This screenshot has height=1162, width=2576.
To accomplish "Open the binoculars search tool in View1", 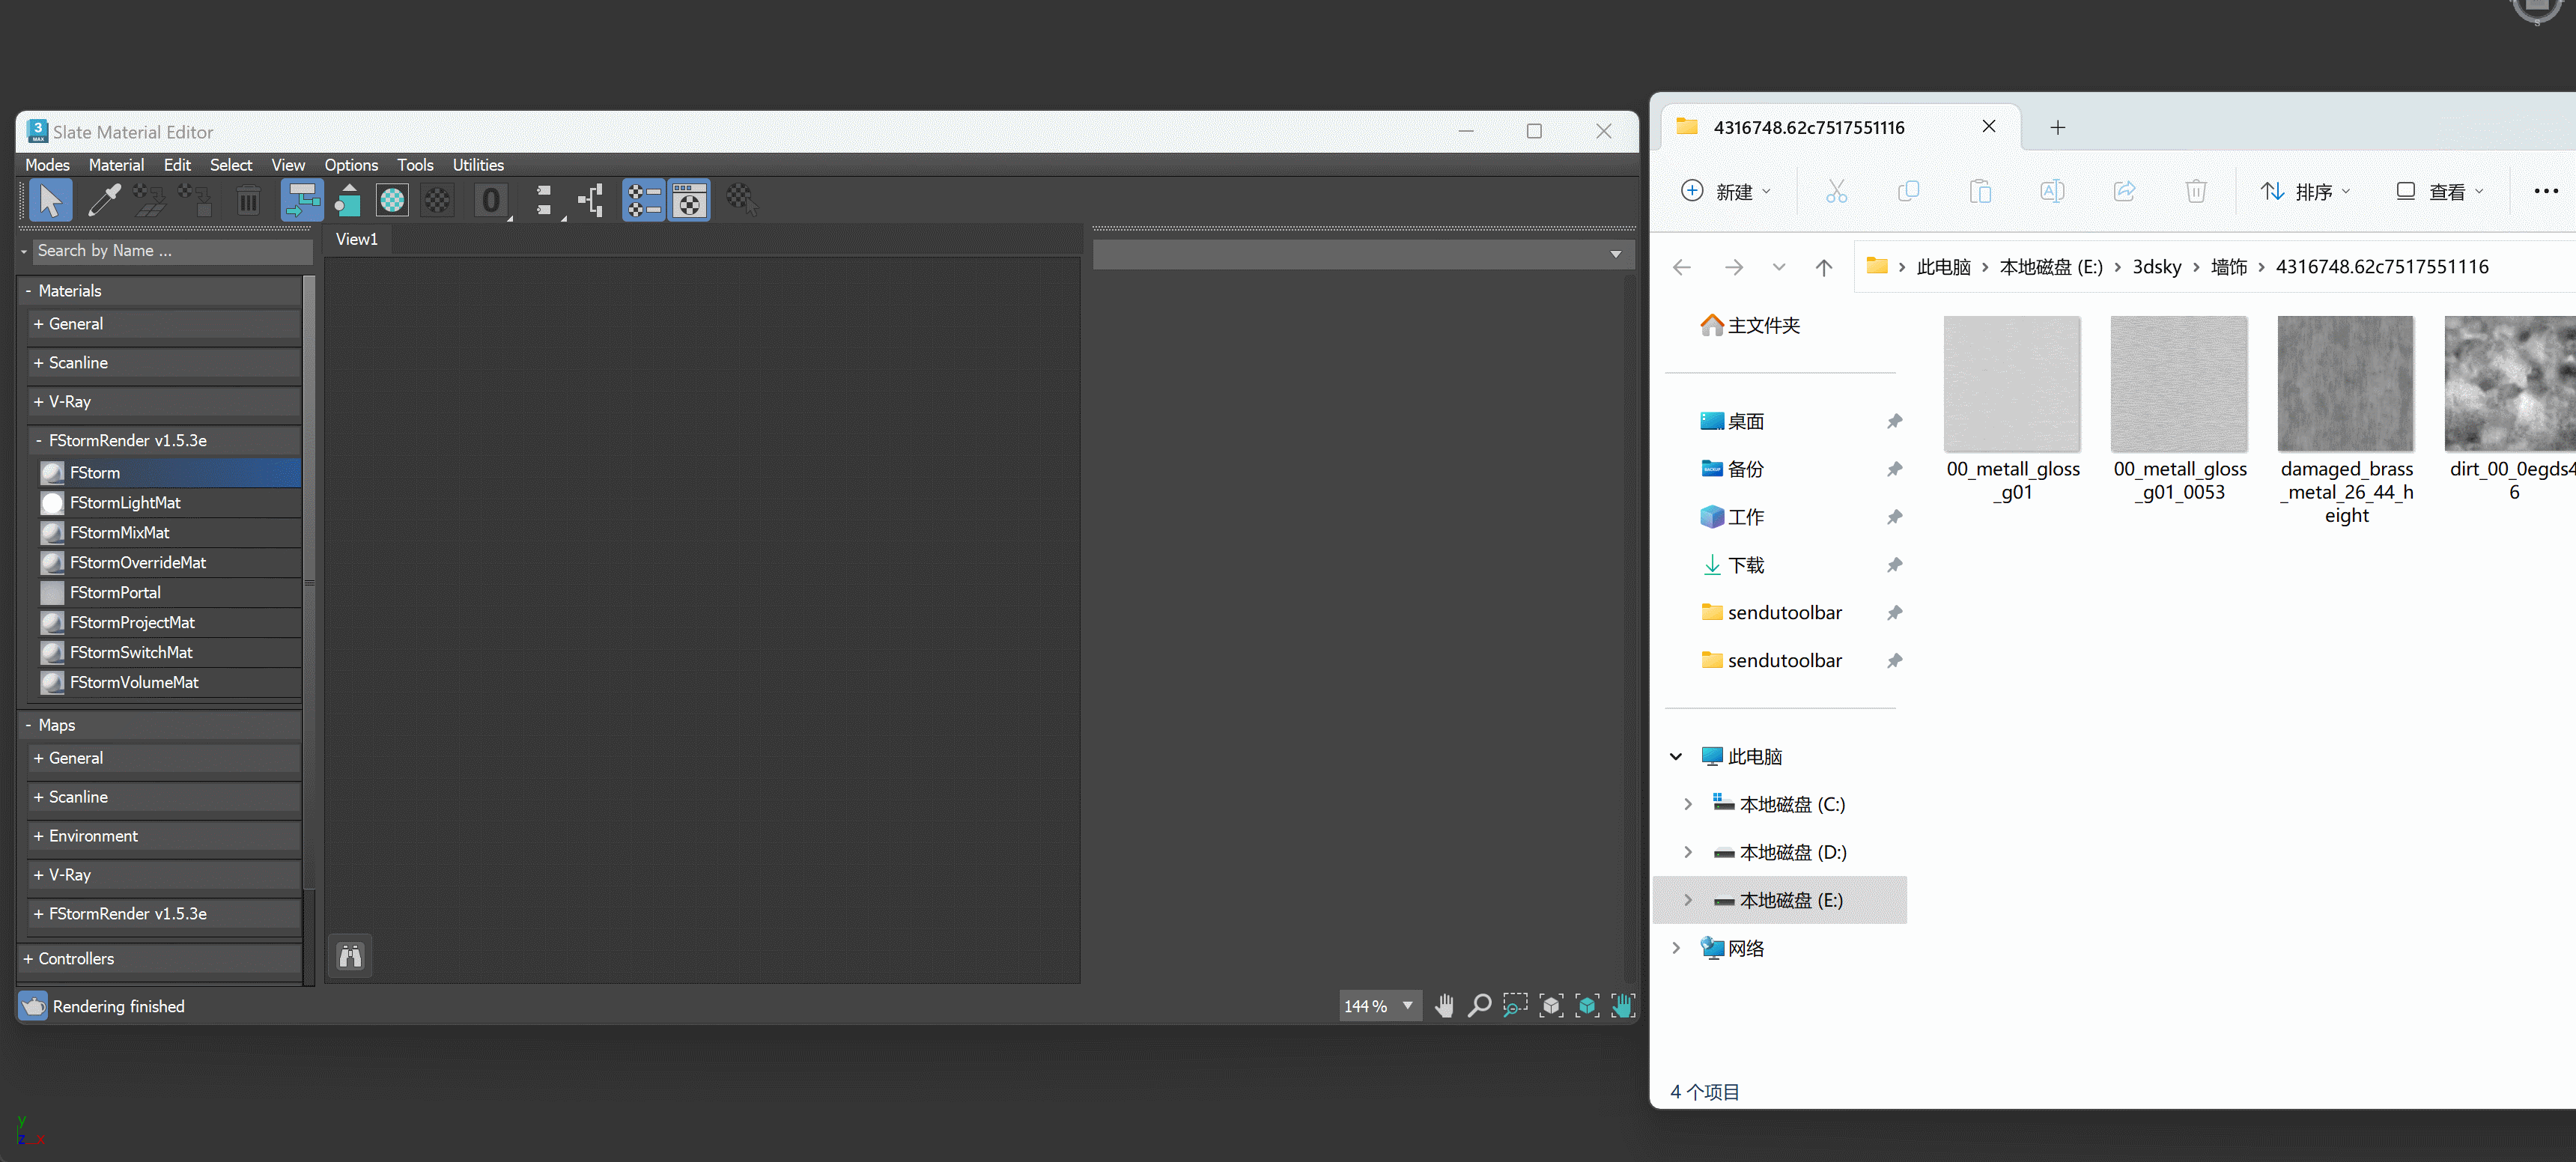I will (350, 956).
